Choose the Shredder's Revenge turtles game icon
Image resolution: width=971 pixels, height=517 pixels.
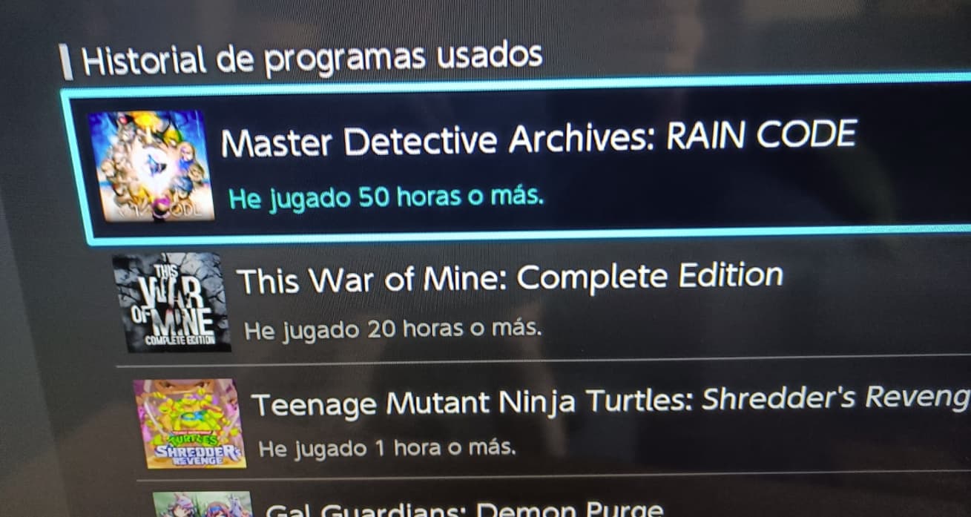pyautogui.click(x=190, y=424)
